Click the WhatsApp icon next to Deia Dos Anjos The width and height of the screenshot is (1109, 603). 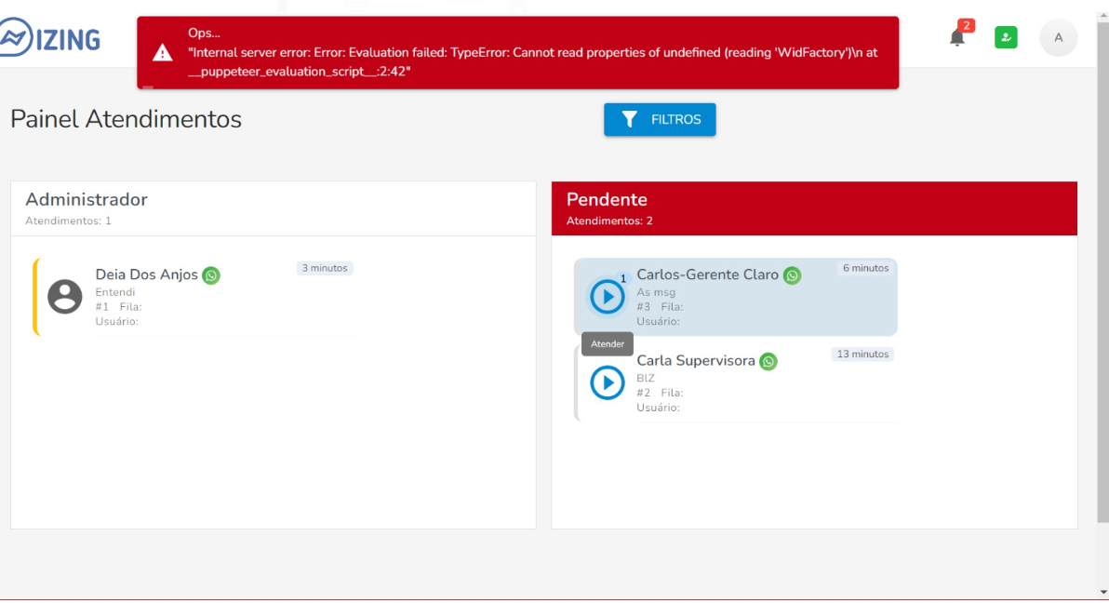(x=211, y=275)
